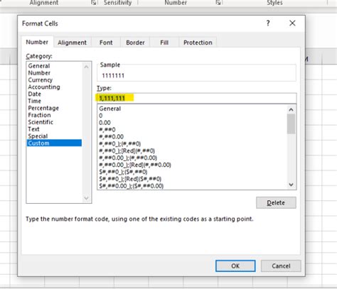Image resolution: width=337 pixels, height=289 pixels.
Task: Switch to the Alignment tab
Action: (73, 43)
